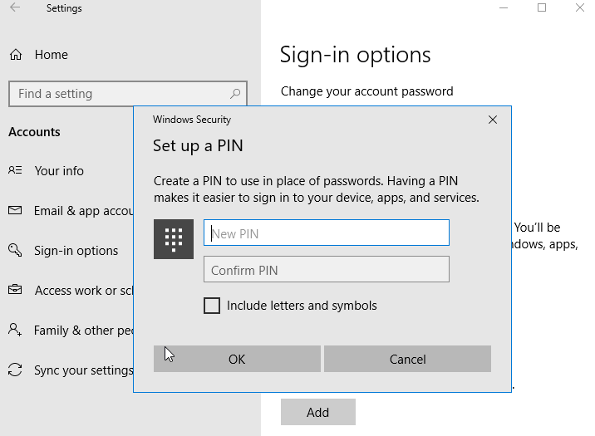The image size is (595, 436).
Task: Click the Add button below dialog
Action: (x=317, y=412)
